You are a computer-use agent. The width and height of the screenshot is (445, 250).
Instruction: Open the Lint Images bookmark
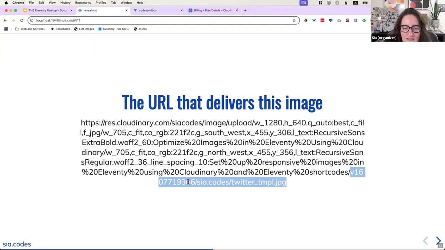pyautogui.click(x=84, y=29)
